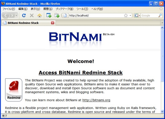Click the page identity icon in the address bar
This screenshot has height=119, width=165.
click(65, 15)
